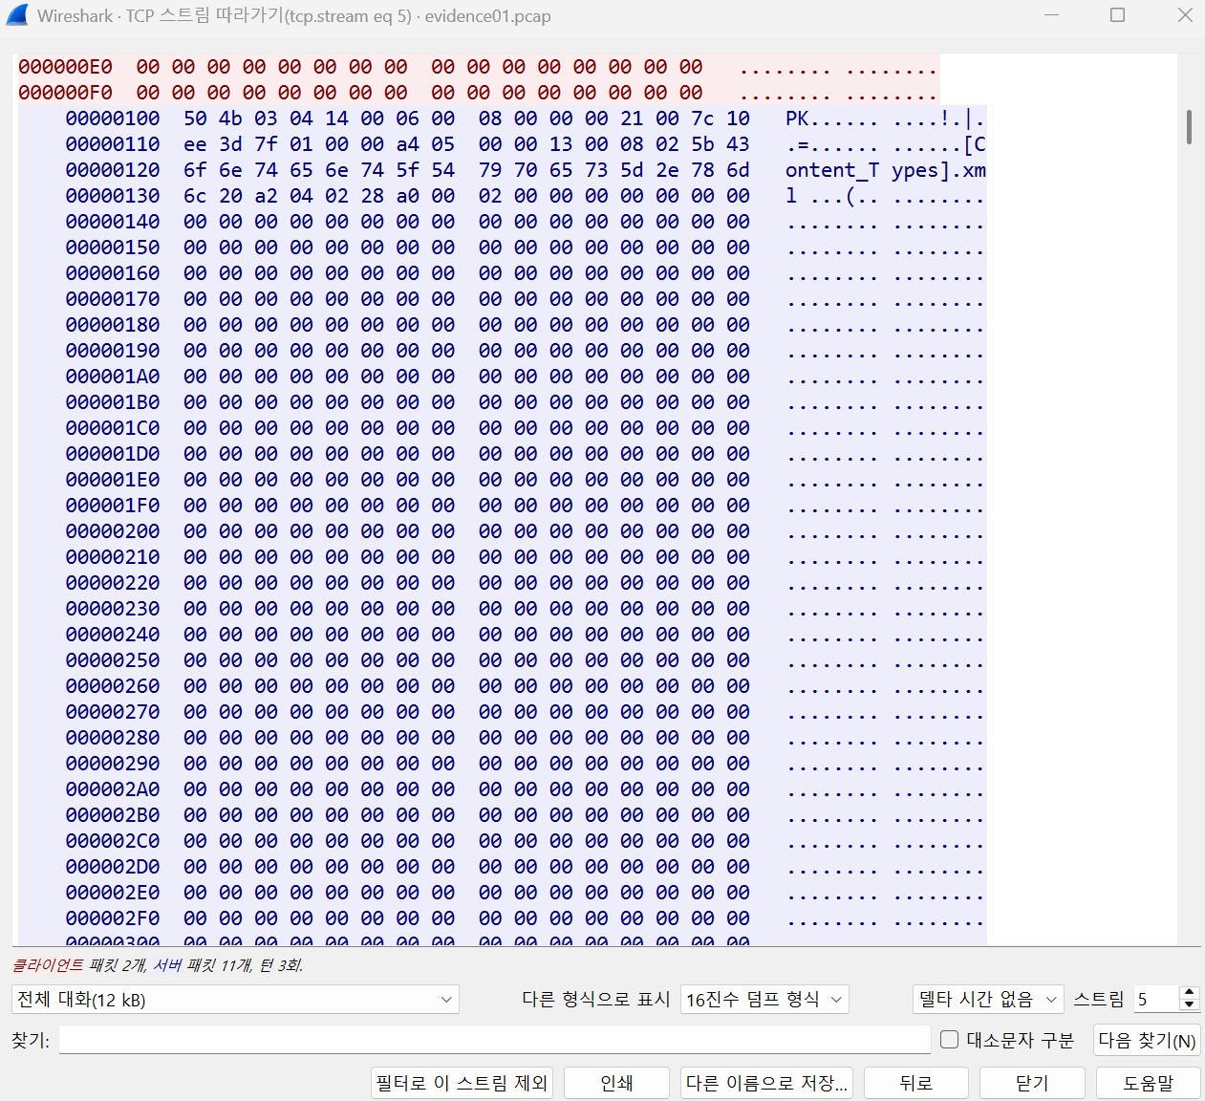
Task: Click the ASCII text 'ontent_T ypes].xm'
Action: coord(885,170)
